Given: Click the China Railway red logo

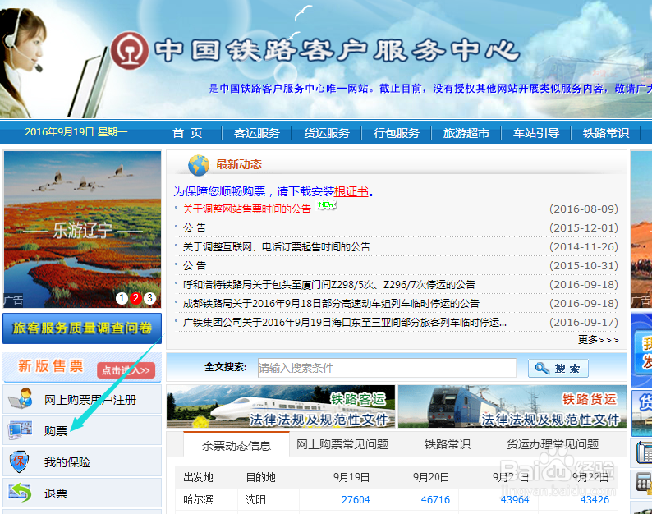Looking at the screenshot, I should (x=129, y=51).
